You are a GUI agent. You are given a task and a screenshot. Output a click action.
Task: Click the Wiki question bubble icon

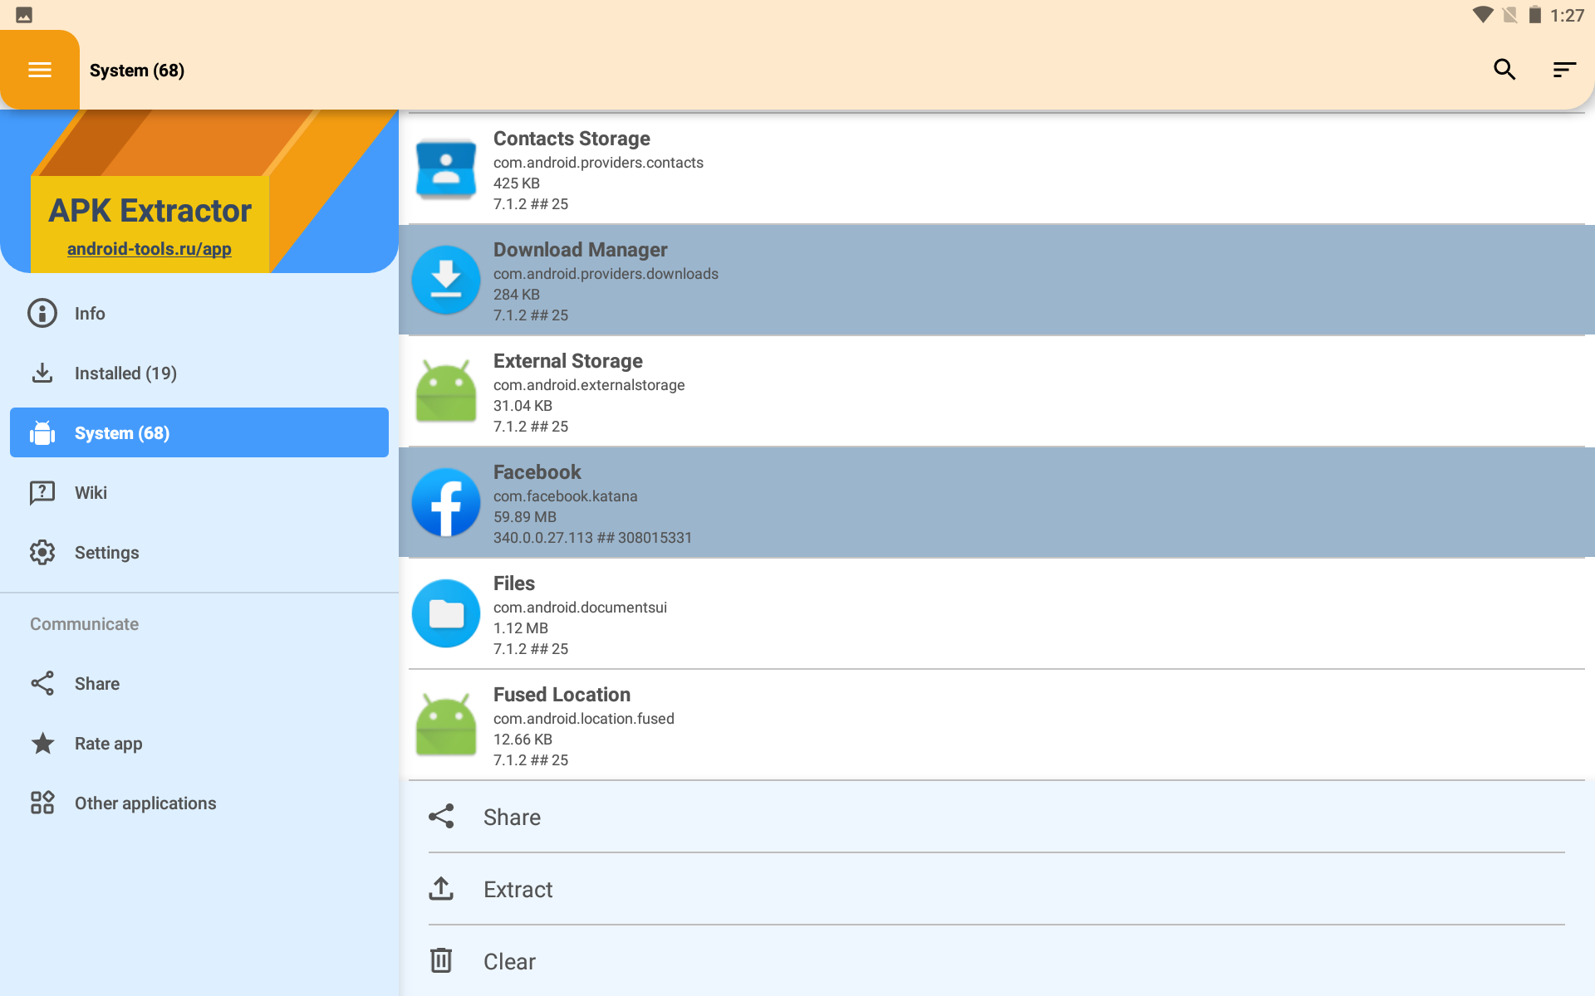[42, 492]
